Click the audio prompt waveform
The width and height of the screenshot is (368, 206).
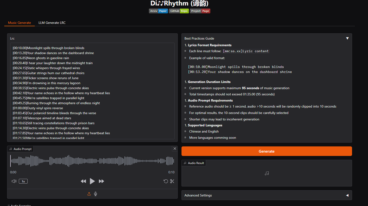(x=92, y=161)
